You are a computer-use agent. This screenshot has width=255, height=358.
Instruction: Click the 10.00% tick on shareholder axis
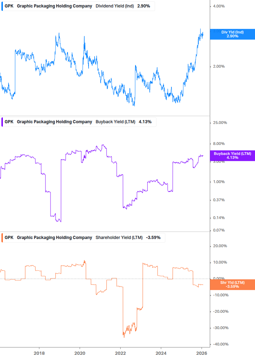(220, 262)
